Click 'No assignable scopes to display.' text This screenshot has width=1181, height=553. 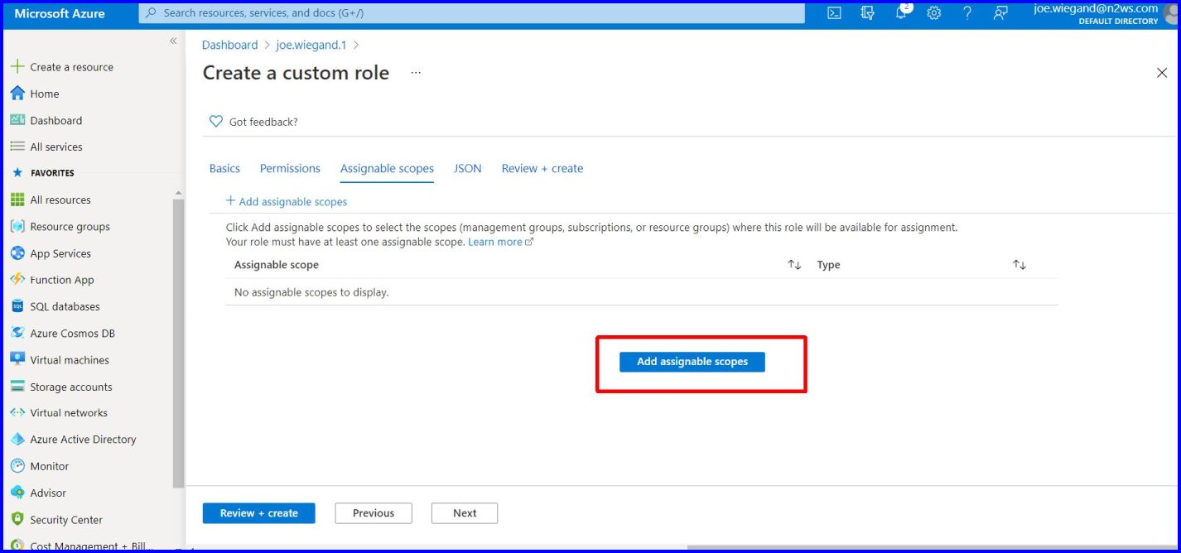[311, 292]
